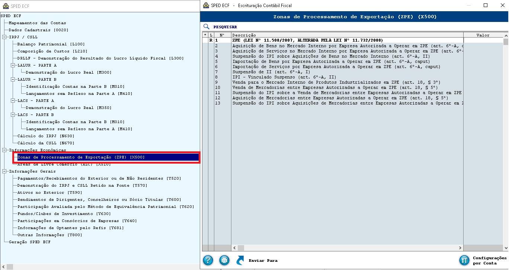Click the grid vertical scrollbar down arrow
The height and width of the screenshot is (270, 509).
click(505, 247)
